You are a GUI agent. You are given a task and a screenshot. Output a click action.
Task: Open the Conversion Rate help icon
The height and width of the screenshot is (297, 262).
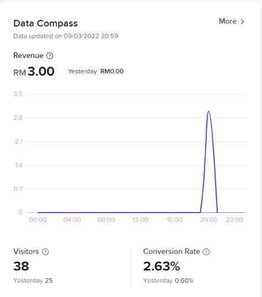206,252
